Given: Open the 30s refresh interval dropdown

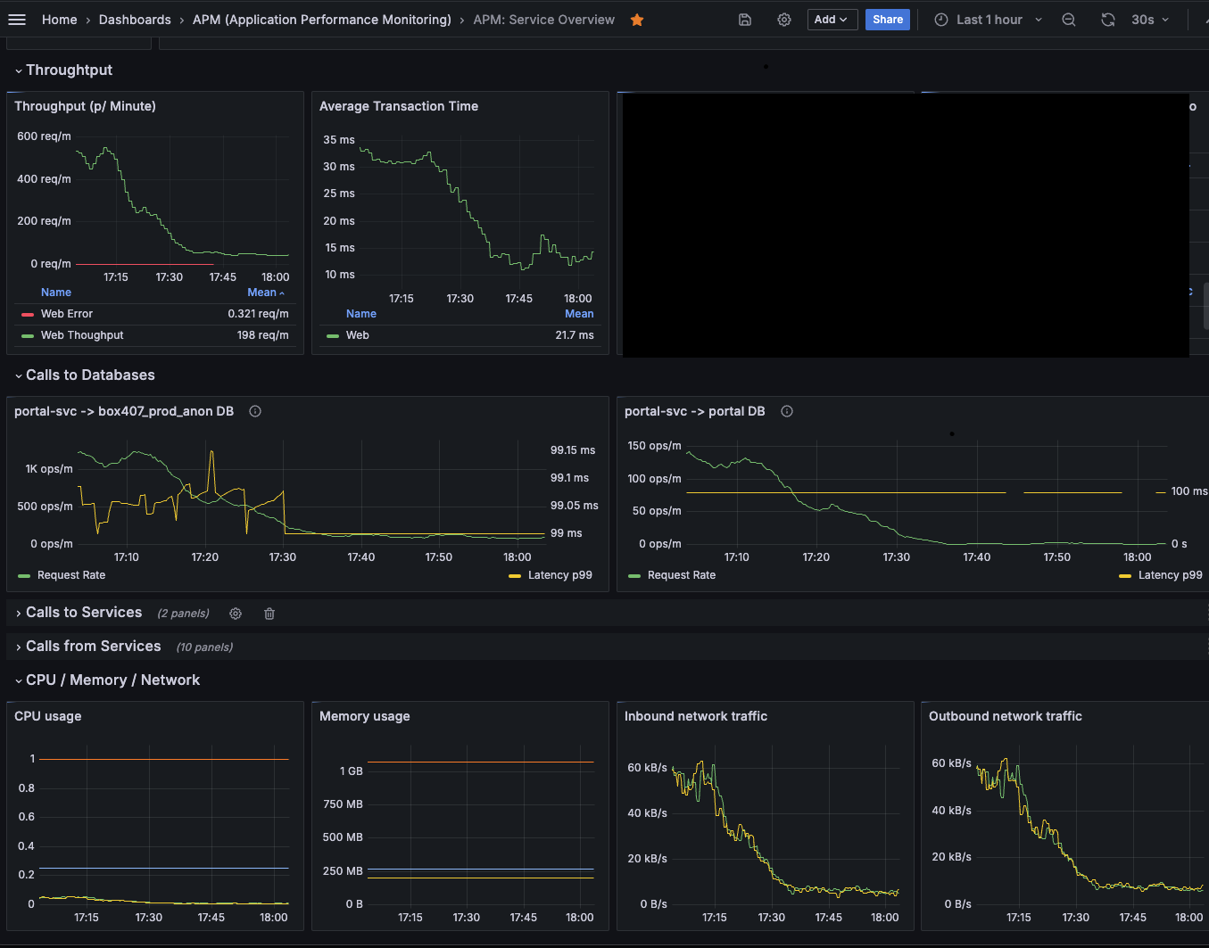Looking at the screenshot, I should tap(1150, 20).
